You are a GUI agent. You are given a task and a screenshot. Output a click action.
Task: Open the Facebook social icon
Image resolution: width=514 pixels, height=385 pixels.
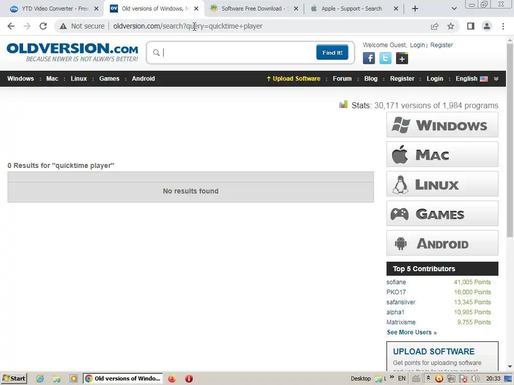click(x=369, y=58)
